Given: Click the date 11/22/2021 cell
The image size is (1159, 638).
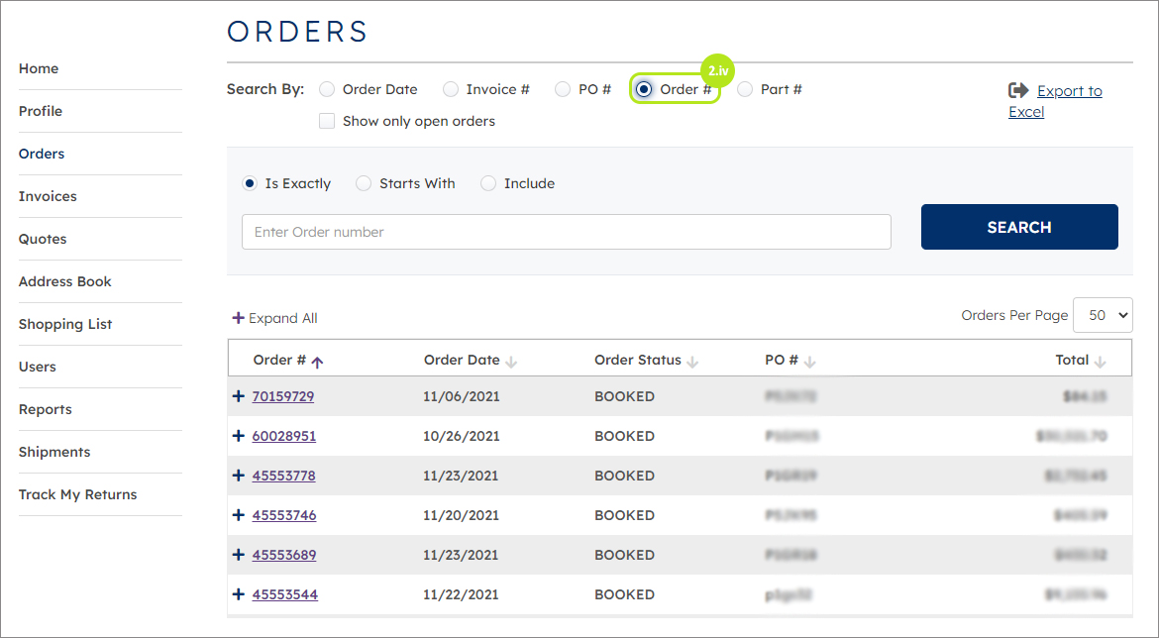Looking at the screenshot, I should 461,594.
